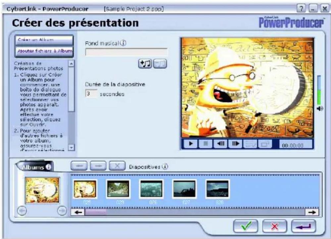
Task: Select the album cover thumbnail
Action: pos(42,190)
